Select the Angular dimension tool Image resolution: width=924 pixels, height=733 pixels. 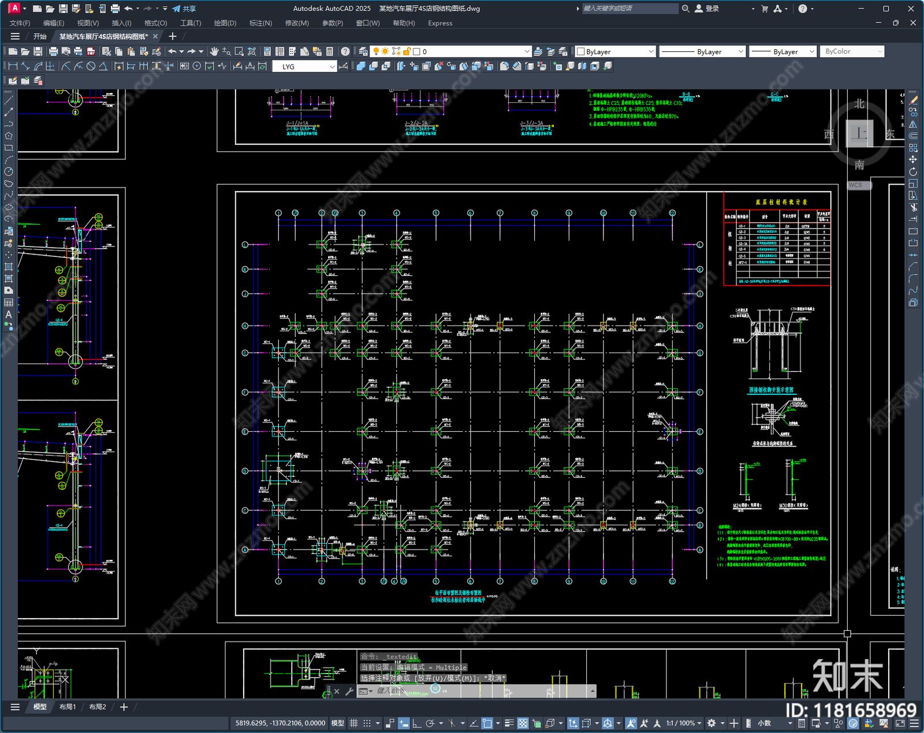click(103, 66)
